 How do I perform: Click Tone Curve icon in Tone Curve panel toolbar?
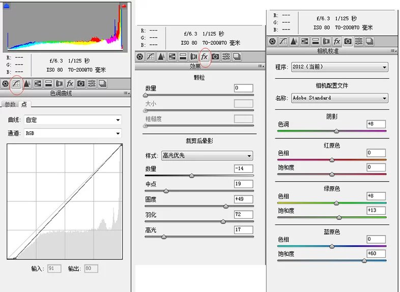16,83
